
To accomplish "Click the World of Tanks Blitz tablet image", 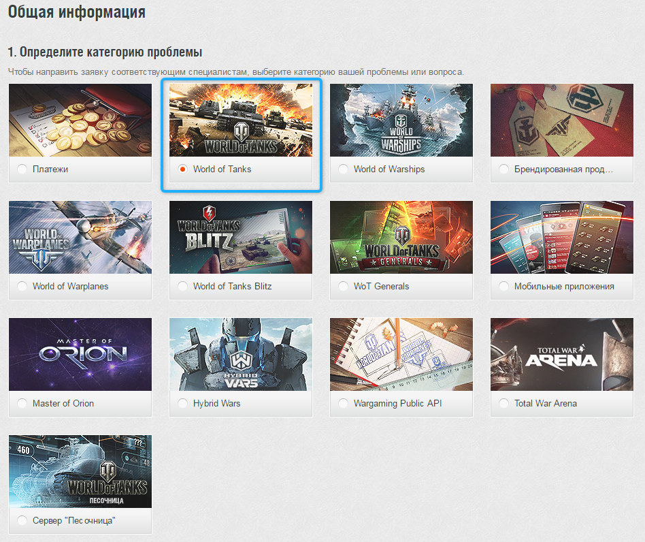I will [241, 238].
